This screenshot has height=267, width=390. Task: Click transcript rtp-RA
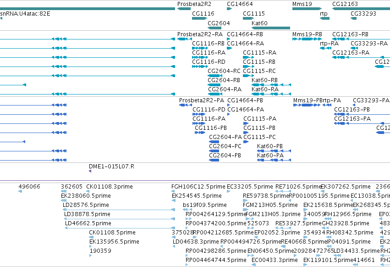(329, 43)
